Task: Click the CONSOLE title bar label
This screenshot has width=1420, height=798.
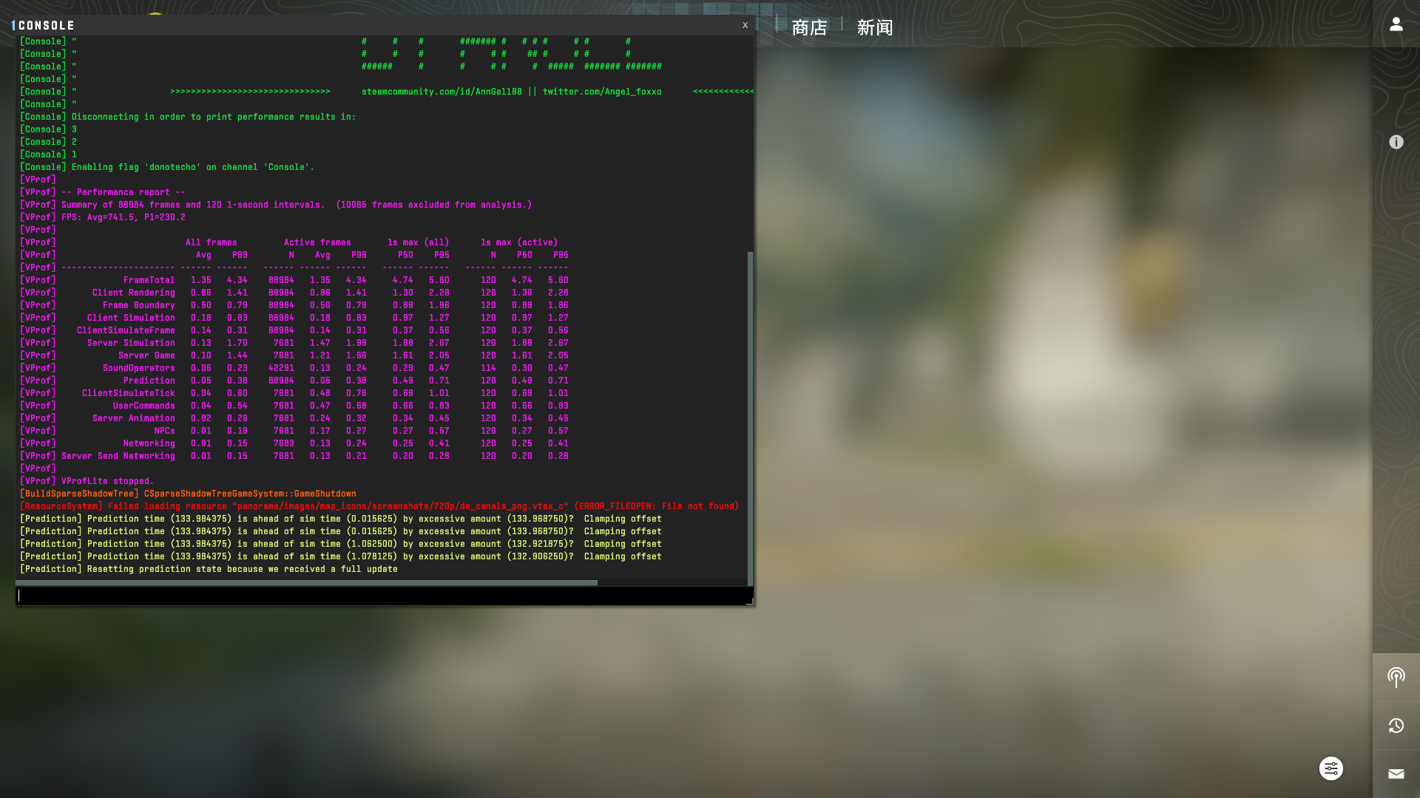Action: click(46, 25)
